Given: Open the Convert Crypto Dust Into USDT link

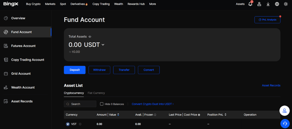Looking at the screenshot, I should coord(153,104).
